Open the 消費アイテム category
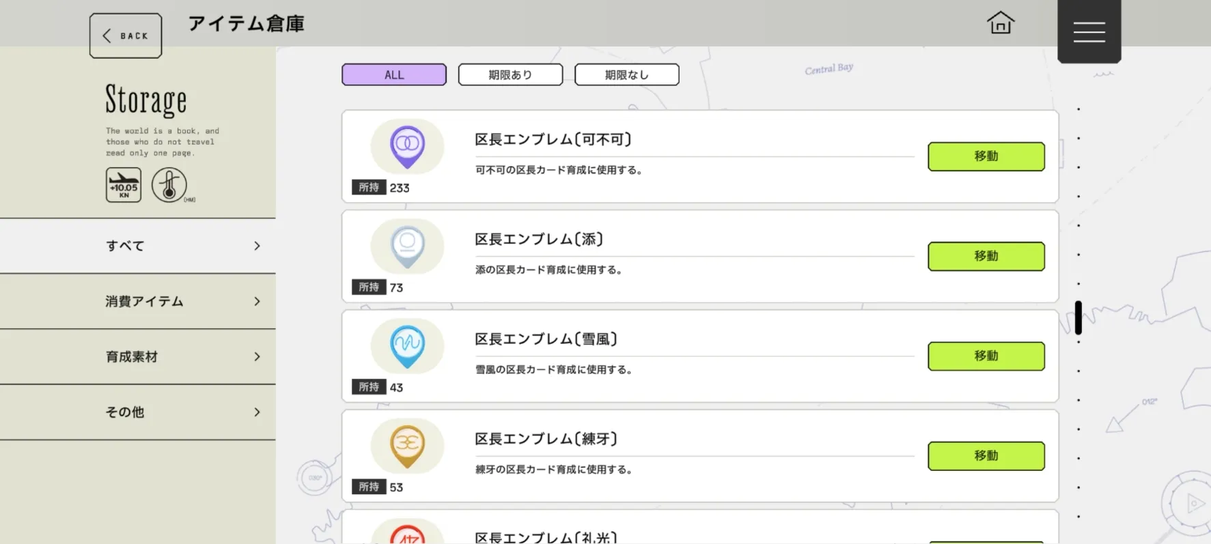This screenshot has height=544, width=1211. pos(138,301)
